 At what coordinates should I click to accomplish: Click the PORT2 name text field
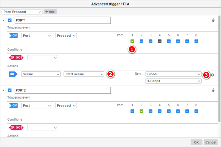coord(63,90)
